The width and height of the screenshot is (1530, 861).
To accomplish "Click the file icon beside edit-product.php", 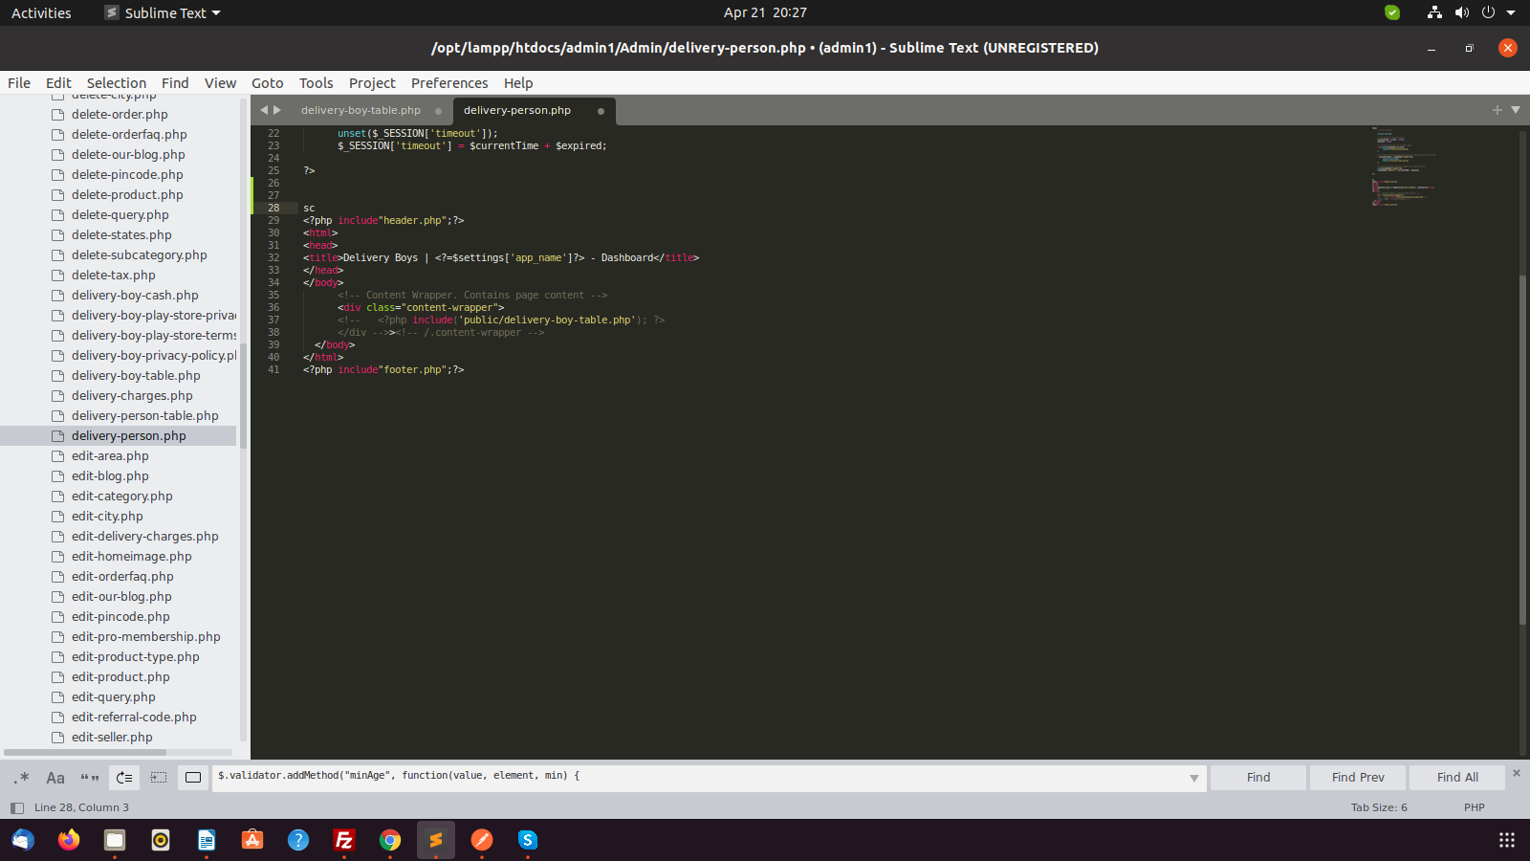I will coord(57,676).
